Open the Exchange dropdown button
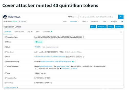The height and width of the screenshot is (92, 129). pyautogui.click(x=102, y=27)
